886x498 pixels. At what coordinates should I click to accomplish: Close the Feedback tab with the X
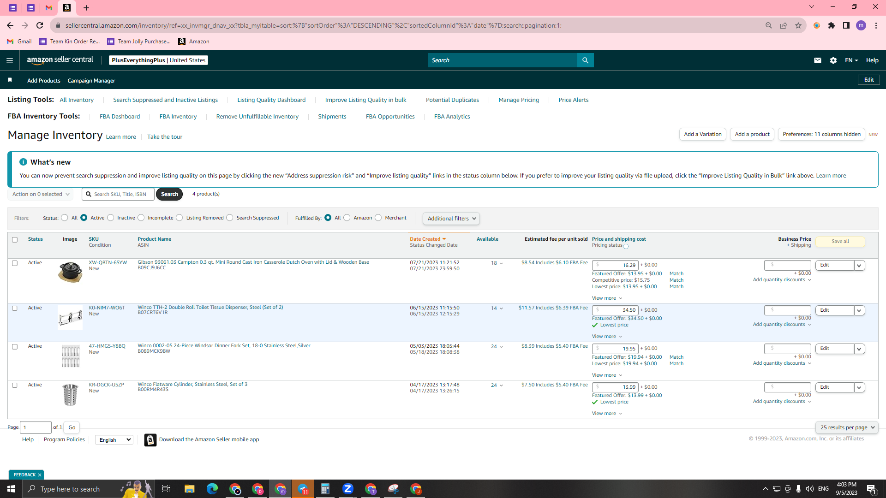click(x=40, y=475)
